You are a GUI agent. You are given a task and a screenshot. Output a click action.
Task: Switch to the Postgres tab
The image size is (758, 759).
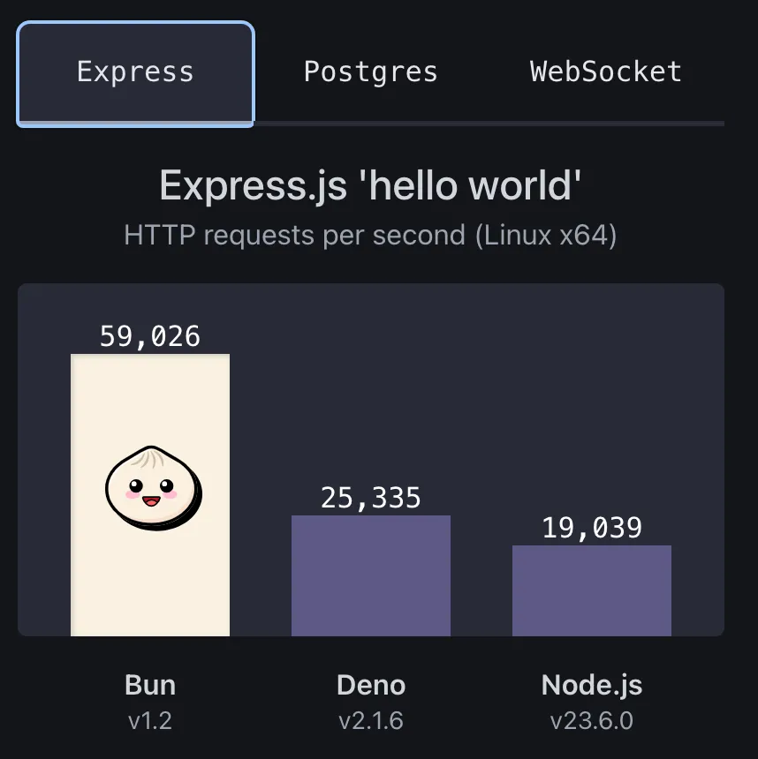click(x=370, y=72)
